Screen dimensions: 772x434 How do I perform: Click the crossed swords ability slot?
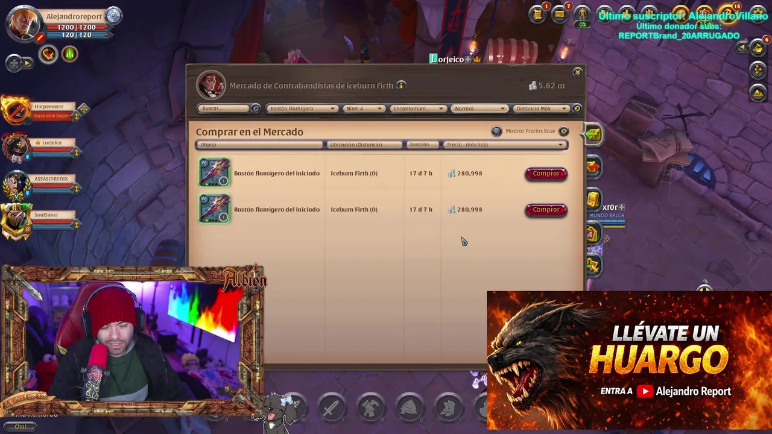click(331, 408)
